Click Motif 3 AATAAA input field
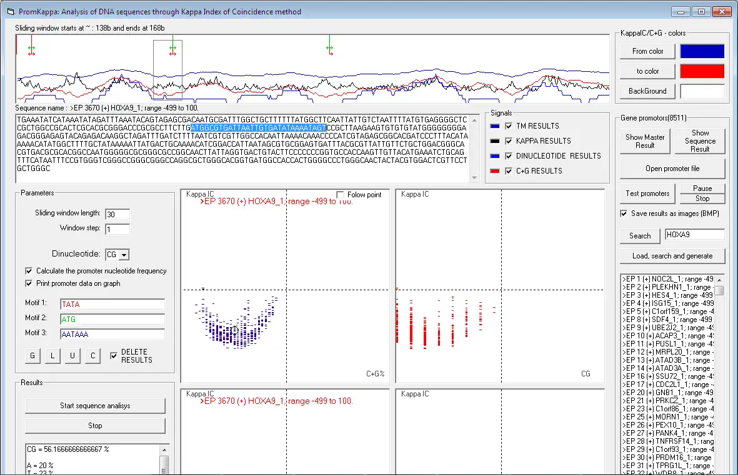This screenshot has height=475, width=738. pyautogui.click(x=112, y=335)
